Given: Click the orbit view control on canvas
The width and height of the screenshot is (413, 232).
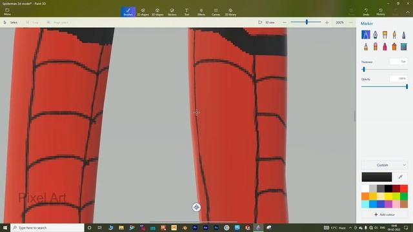Looking at the screenshot, I should pos(196,208).
